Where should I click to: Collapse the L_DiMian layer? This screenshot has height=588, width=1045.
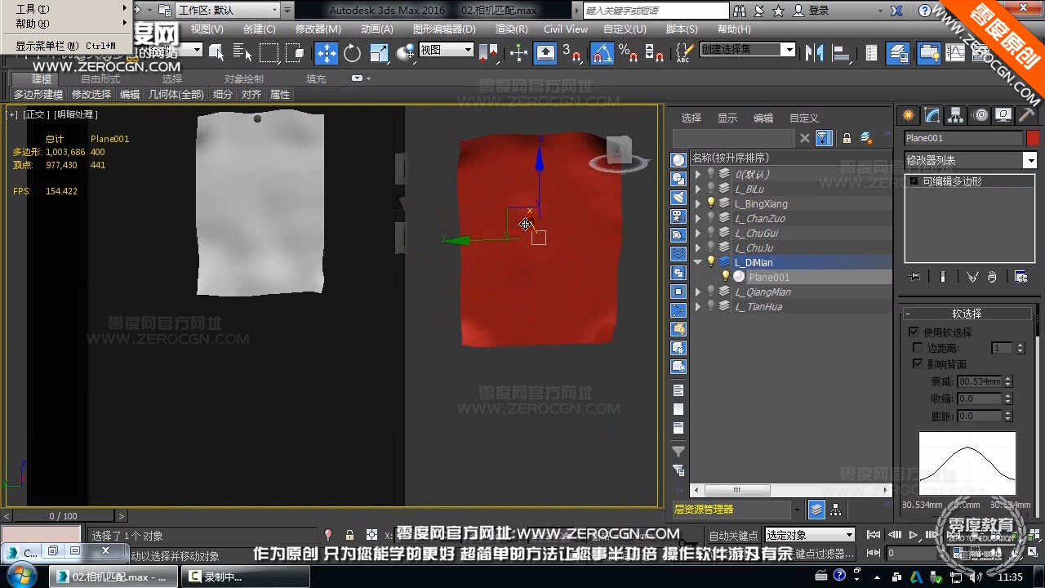point(698,262)
